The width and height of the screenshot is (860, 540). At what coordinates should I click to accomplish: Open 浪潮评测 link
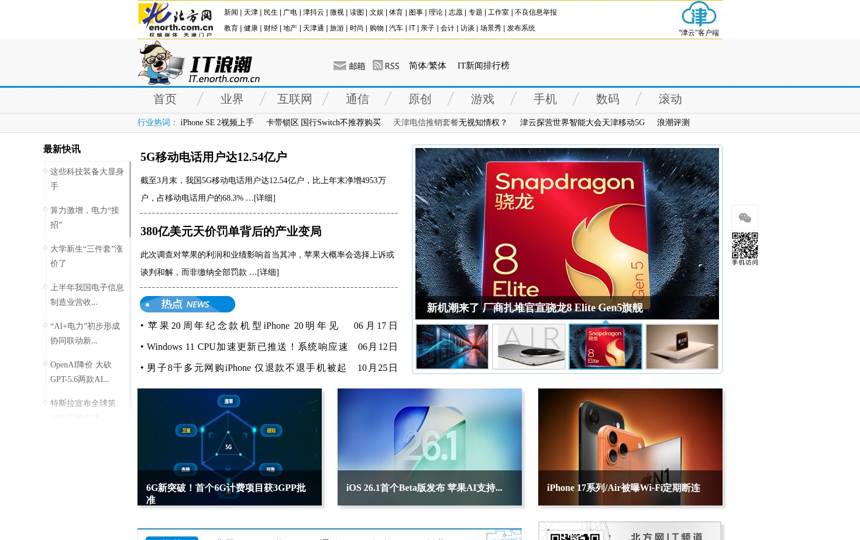tap(673, 122)
